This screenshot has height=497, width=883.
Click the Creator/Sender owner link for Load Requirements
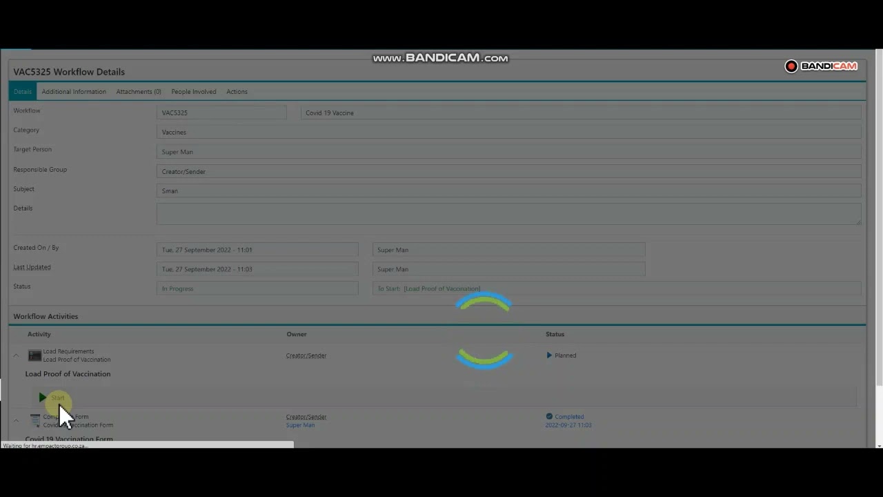(306, 355)
